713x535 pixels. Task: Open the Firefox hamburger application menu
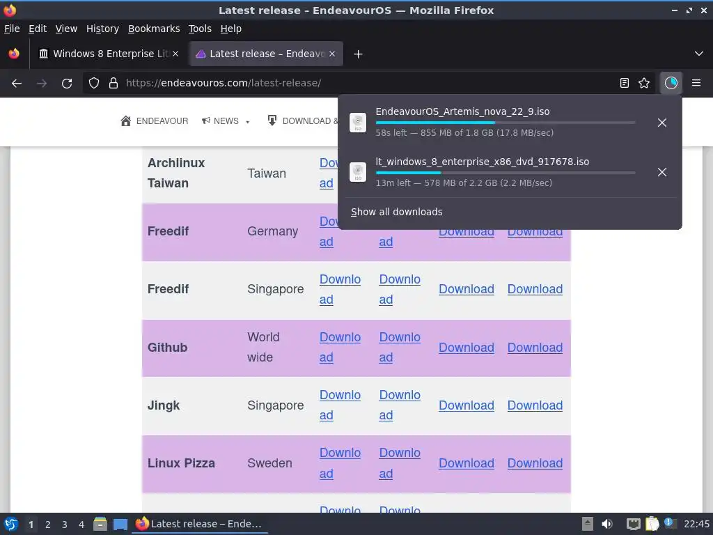point(696,84)
